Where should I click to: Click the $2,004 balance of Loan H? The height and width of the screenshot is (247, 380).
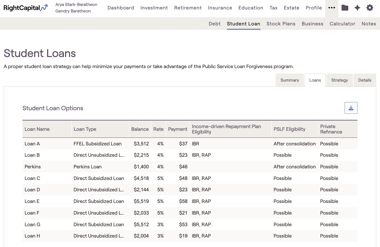(141, 236)
